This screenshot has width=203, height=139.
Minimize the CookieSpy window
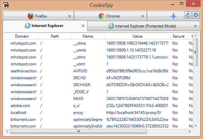pos(173,5)
